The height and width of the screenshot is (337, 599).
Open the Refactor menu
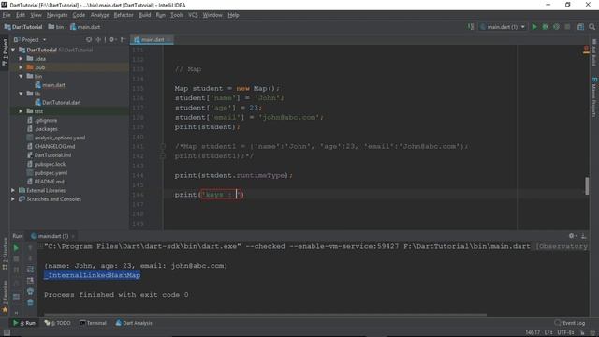pyautogui.click(x=124, y=15)
